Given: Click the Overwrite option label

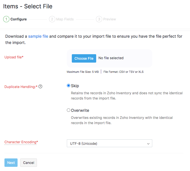Looking at the screenshot, I should click(x=80, y=110).
